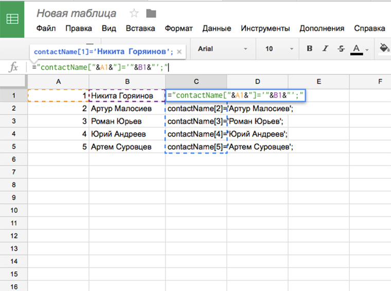The height and width of the screenshot is (291, 391).
Task: Close the formula preview tooltip
Action: [179, 52]
